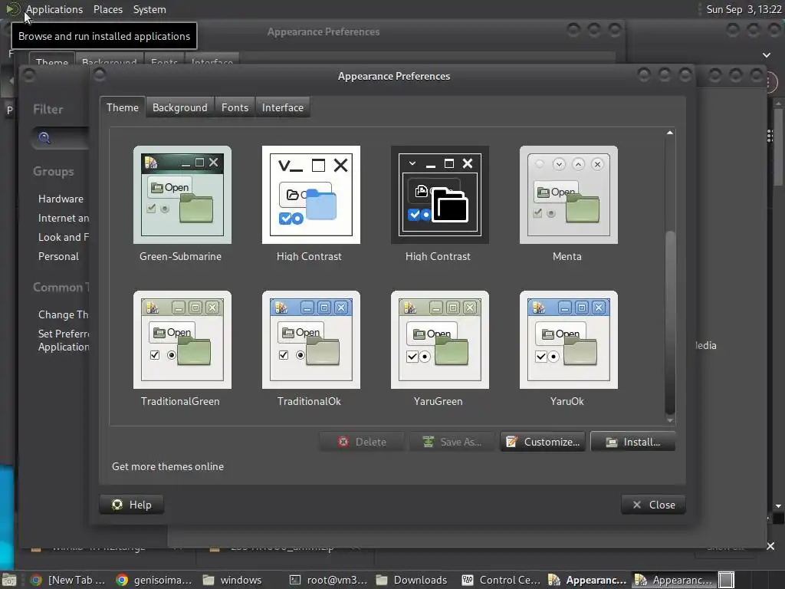This screenshot has width=785, height=589.
Task: Switch to the genisoima... Chrome taskbar window
Action: coord(154,580)
